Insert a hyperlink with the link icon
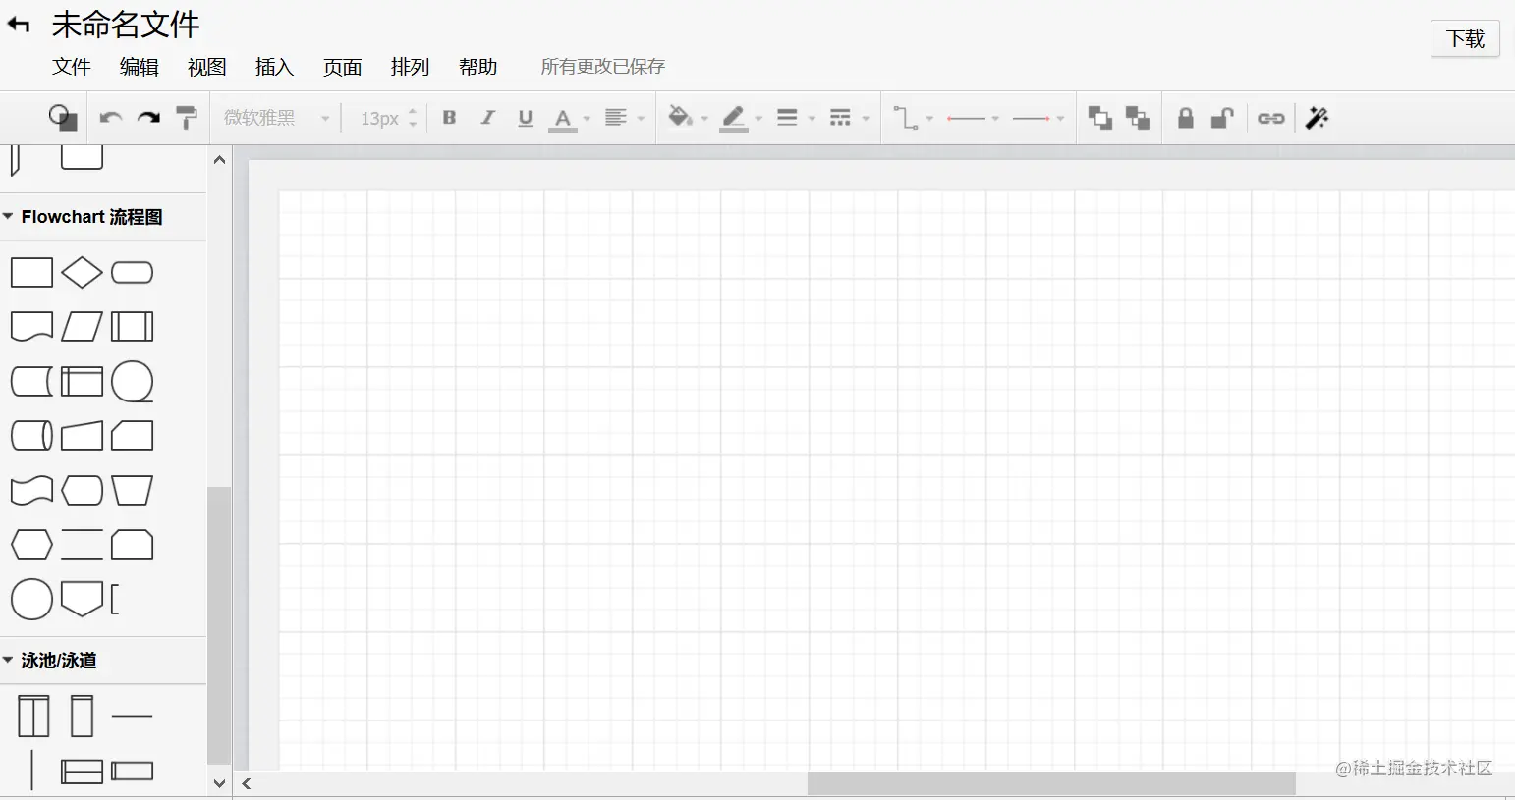This screenshot has height=800, width=1515. click(x=1271, y=118)
